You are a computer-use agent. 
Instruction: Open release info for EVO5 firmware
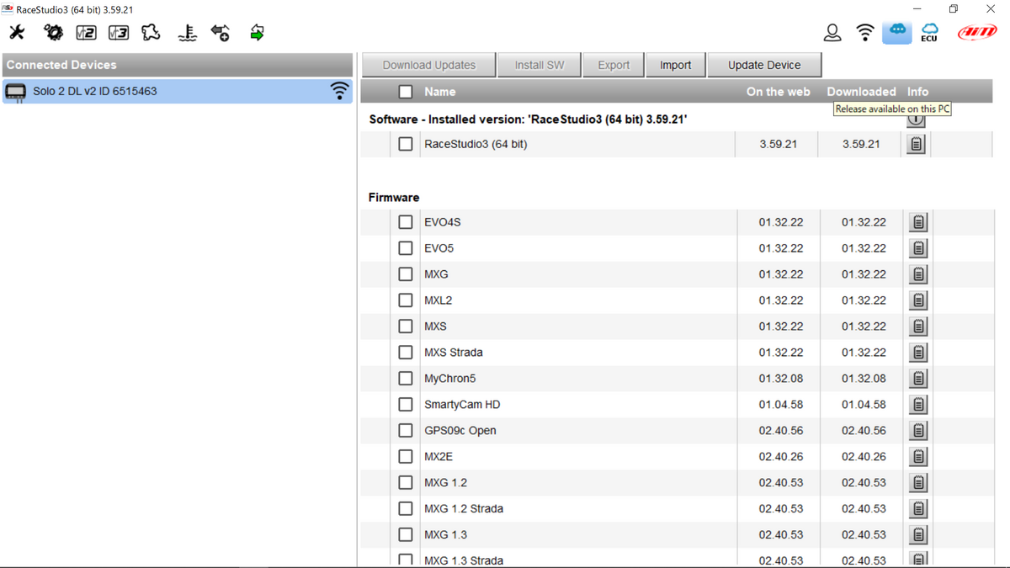point(918,248)
